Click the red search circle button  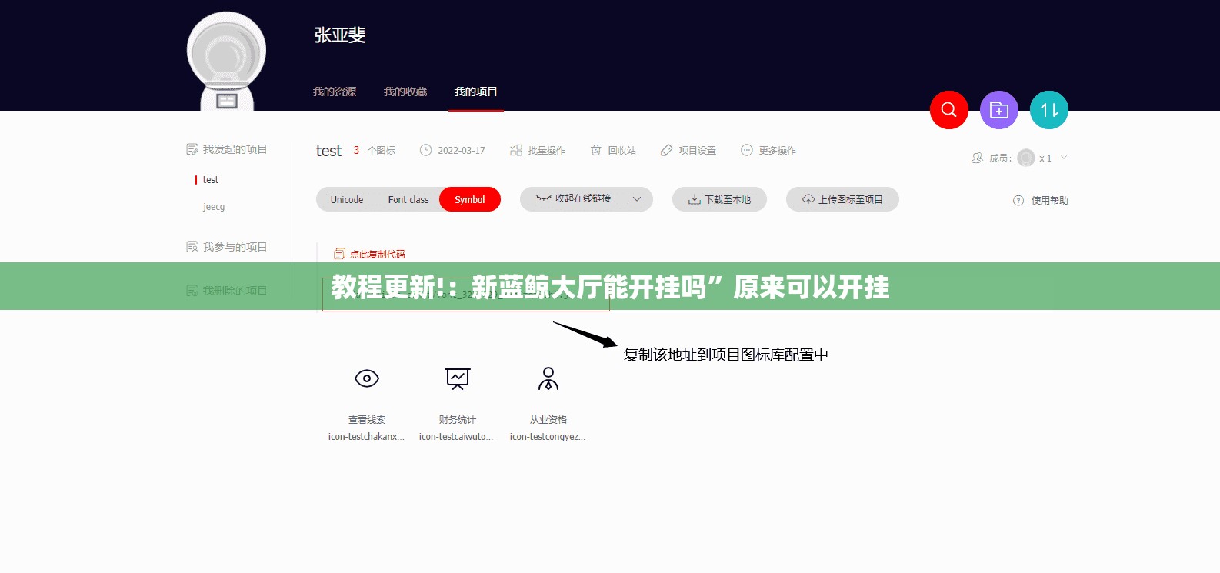click(948, 110)
